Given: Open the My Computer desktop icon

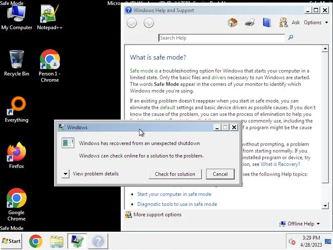Looking at the screenshot, I should pyautogui.click(x=16, y=17).
